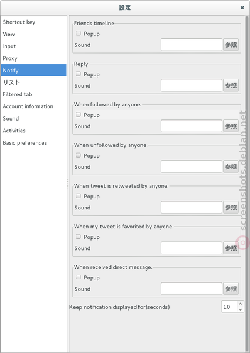This screenshot has width=250, height=353.
Task: Toggle Popup checkbox under Reply
Action: click(78, 74)
